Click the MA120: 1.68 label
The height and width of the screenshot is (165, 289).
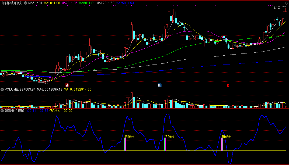click(105, 3)
